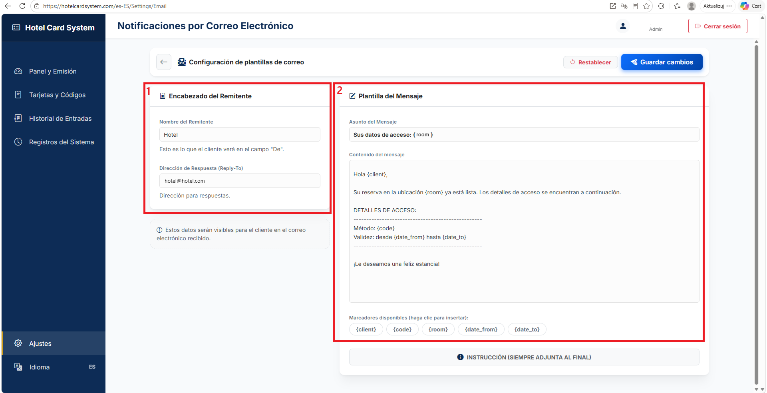Click Restablecer to reset the template
Screen dimensions: 767x393
(590, 62)
